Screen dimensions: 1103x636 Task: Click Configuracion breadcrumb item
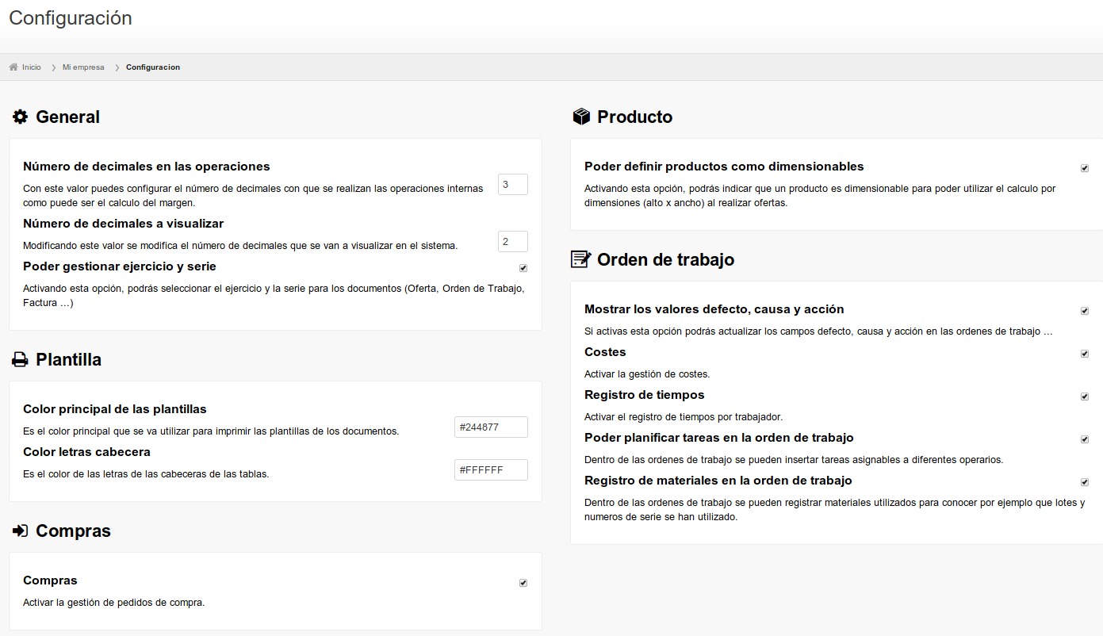[153, 67]
